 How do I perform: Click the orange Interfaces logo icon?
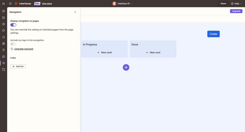(16, 4)
